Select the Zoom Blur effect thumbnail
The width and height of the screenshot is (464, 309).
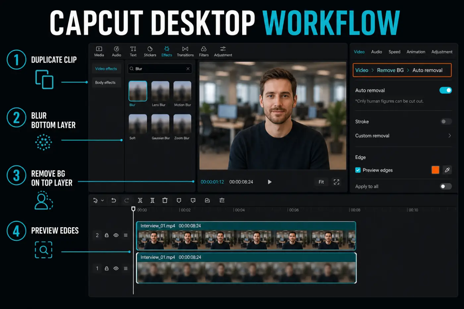click(182, 124)
